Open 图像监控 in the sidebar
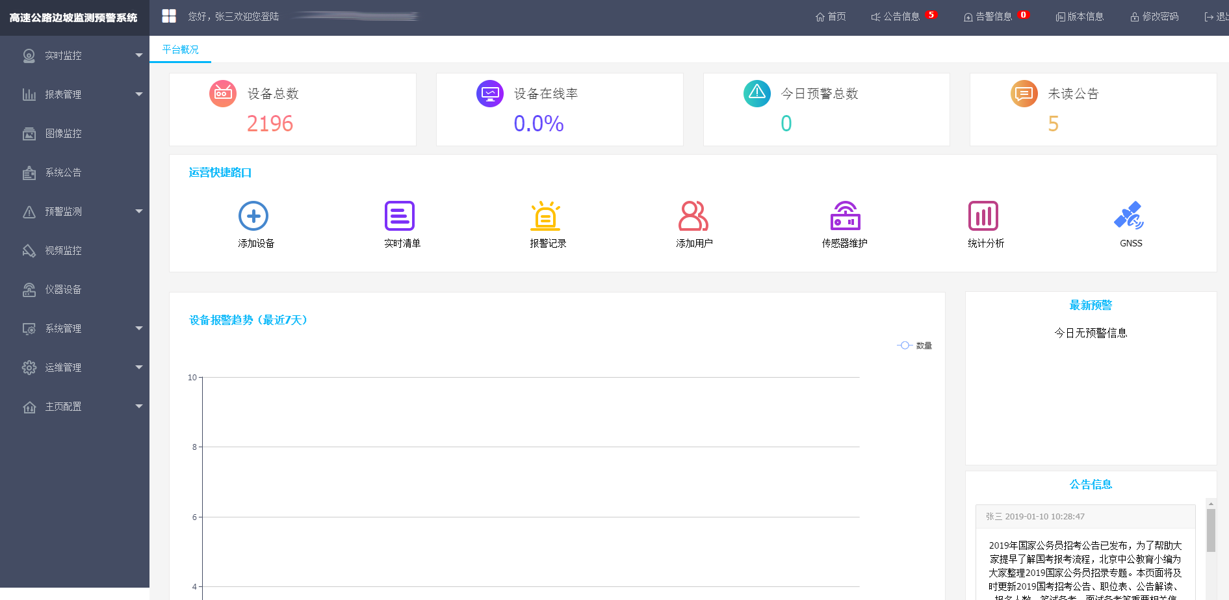The image size is (1229, 600). point(63,133)
